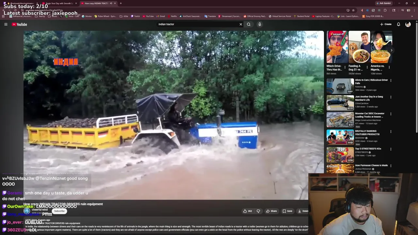Open options for 'Which Drive-Thru' short

(345, 67)
